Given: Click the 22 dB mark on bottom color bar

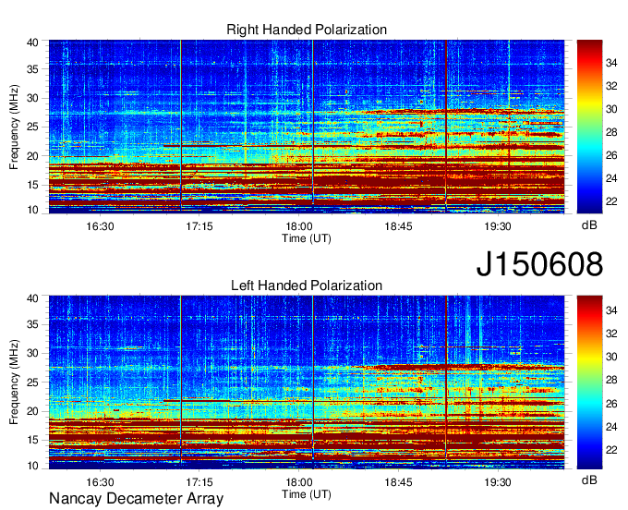Looking at the screenshot, I should click(611, 450).
